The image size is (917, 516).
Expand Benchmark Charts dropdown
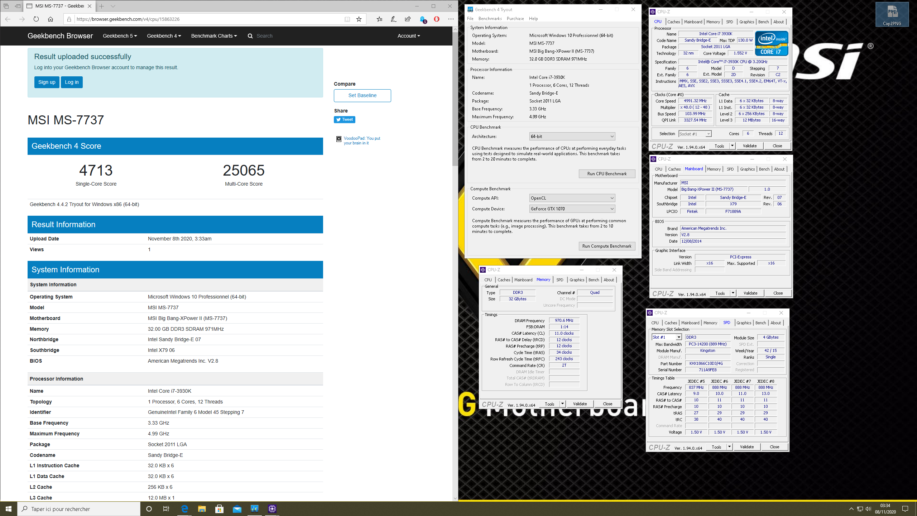coord(214,36)
